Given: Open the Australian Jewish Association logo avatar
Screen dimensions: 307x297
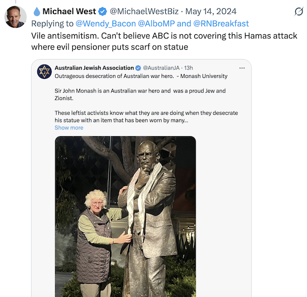Looking at the screenshot, I should pyautogui.click(x=44, y=72).
